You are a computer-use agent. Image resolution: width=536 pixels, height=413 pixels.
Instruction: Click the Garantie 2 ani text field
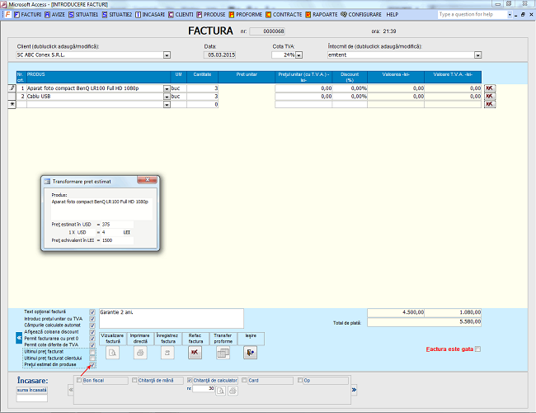(172, 319)
